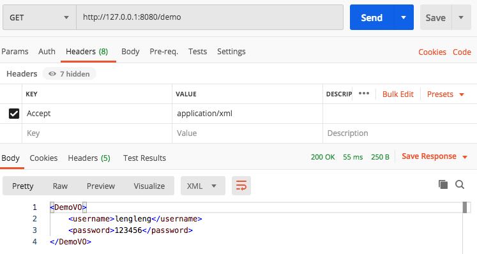Open the XML format dropdown
477x254 pixels.
coord(203,186)
